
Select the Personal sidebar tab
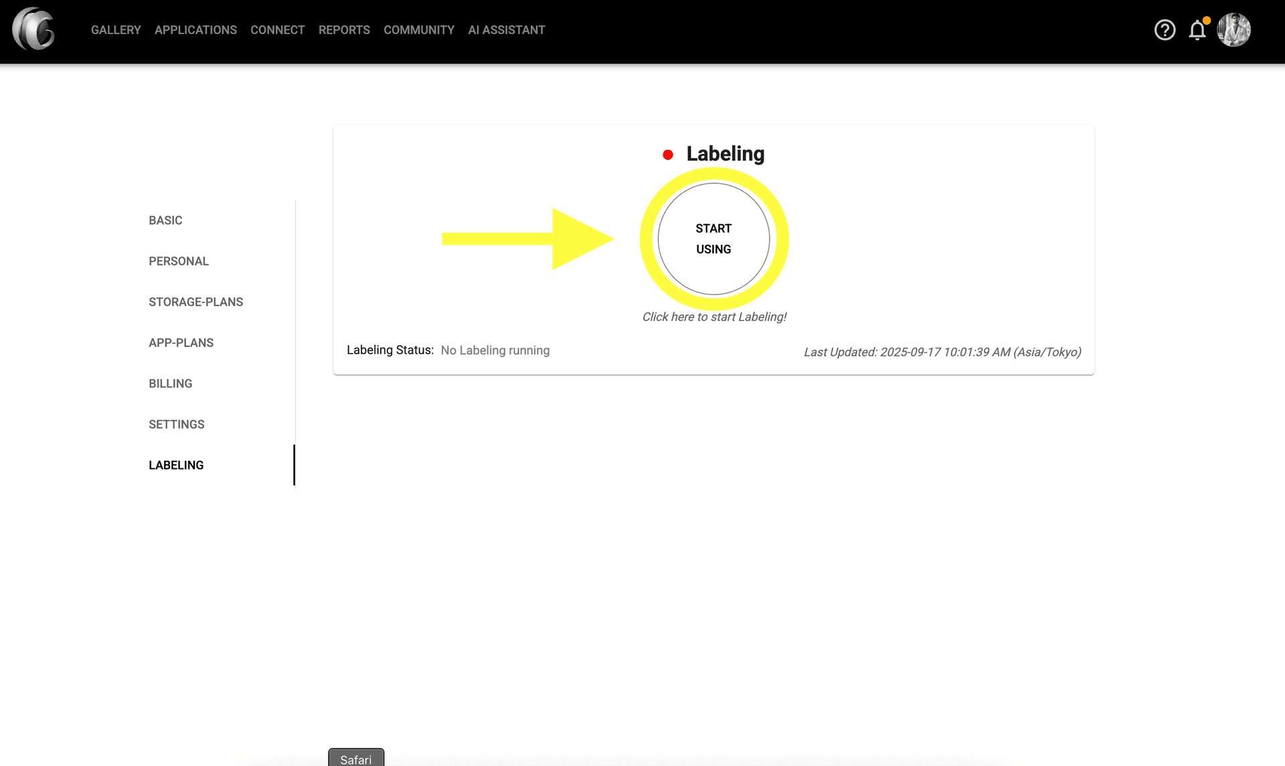(179, 261)
